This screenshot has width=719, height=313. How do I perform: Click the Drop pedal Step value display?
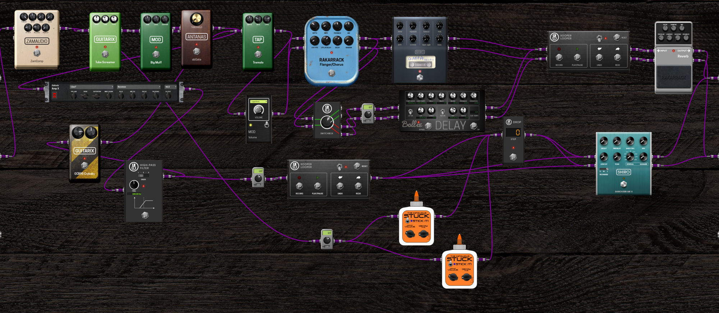513,132
